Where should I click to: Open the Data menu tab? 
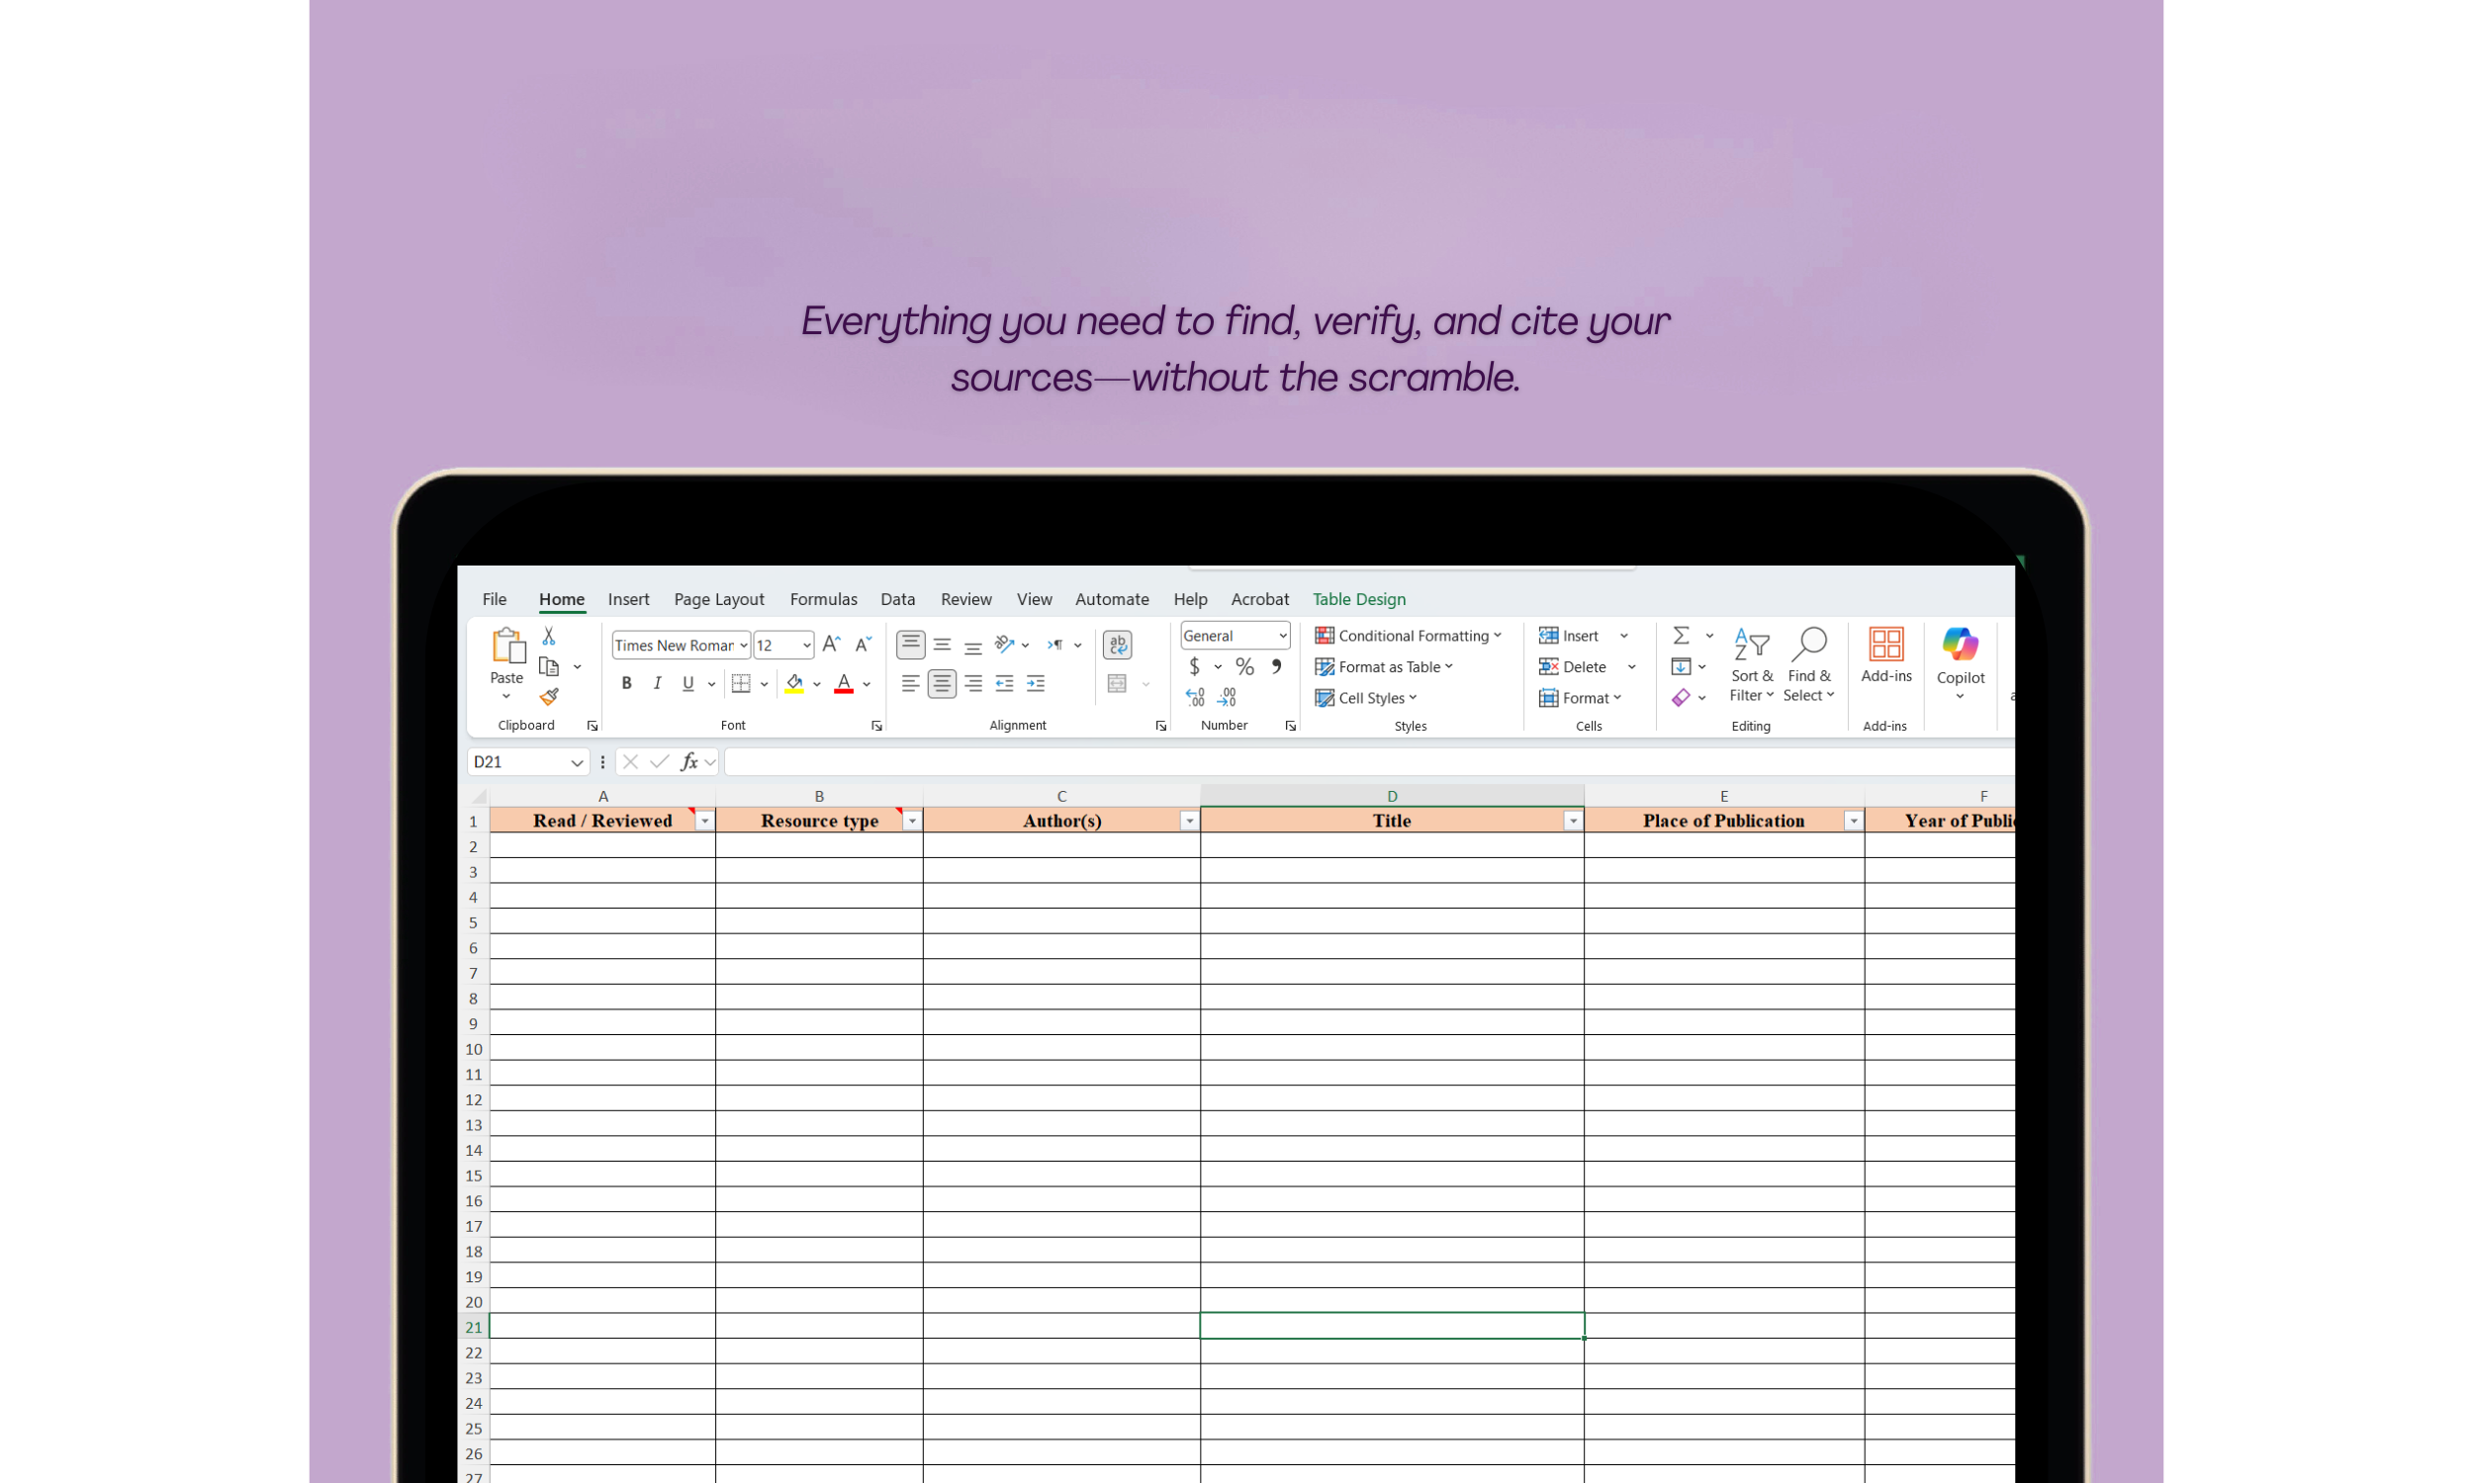pos(897,598)
